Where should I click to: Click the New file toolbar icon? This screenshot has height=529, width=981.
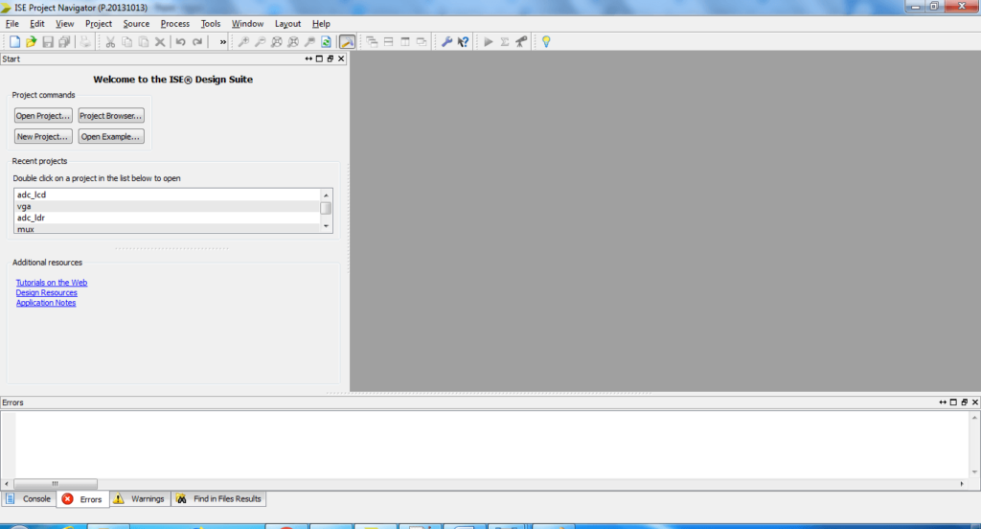14,42
